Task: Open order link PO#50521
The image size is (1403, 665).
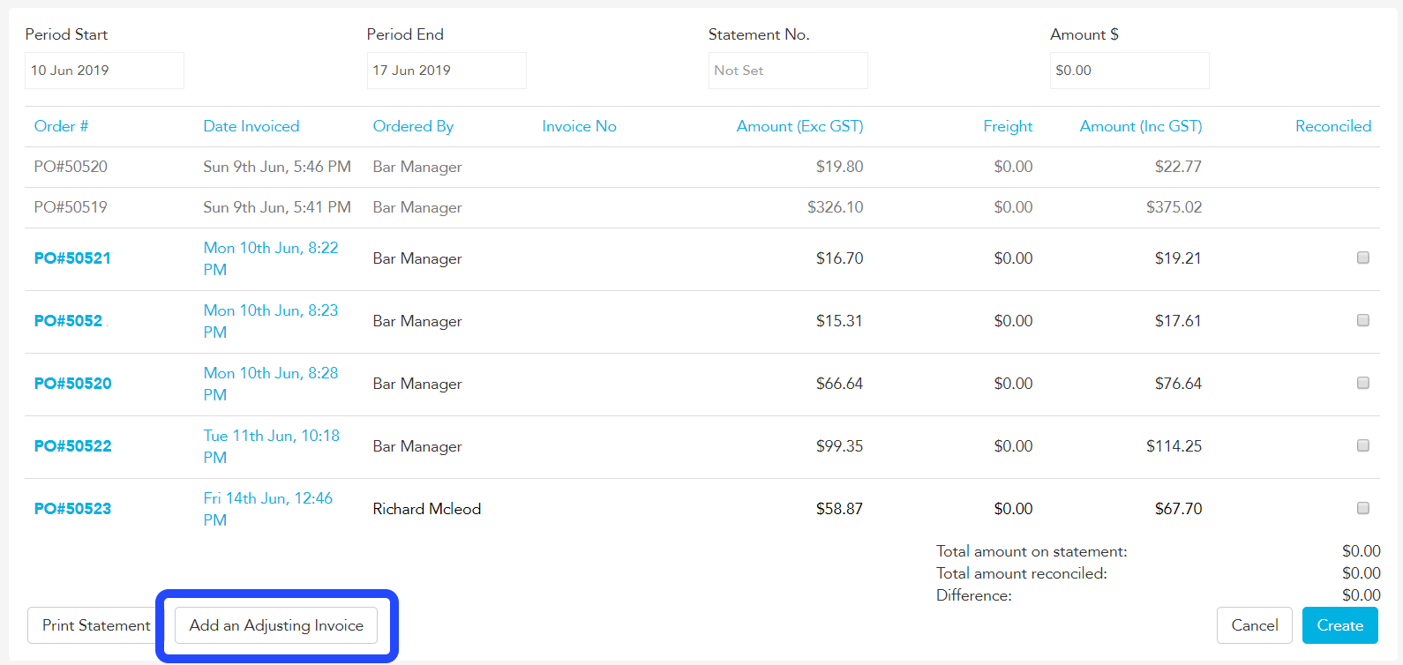Action: tap(72, 258)
